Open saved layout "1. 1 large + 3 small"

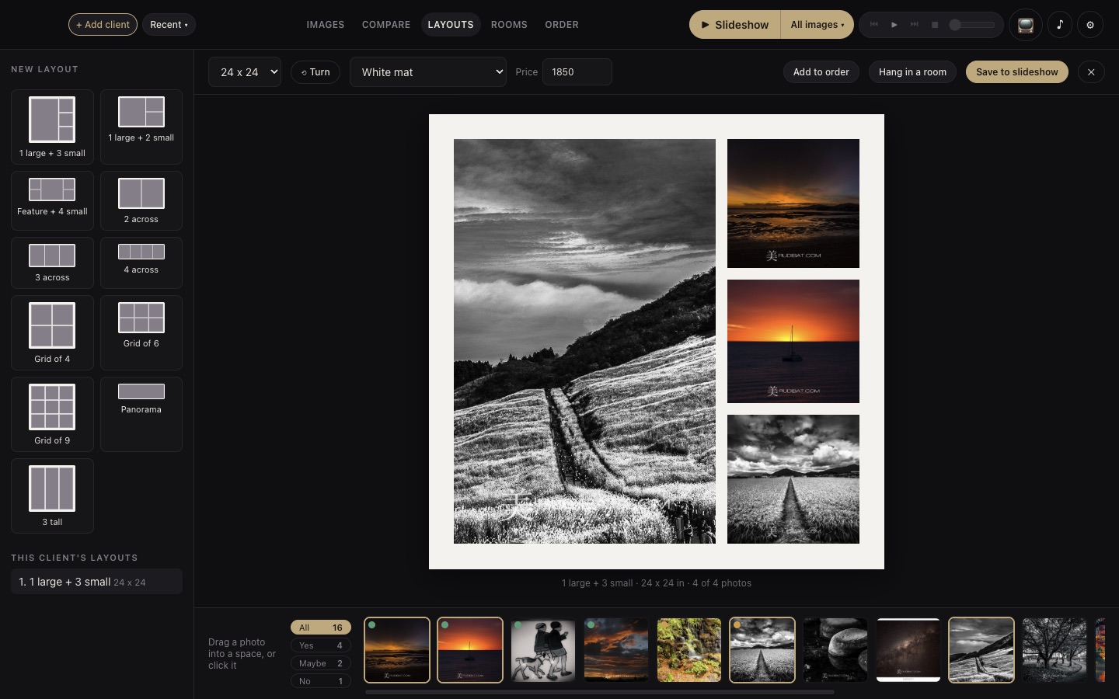click(96, 582)
